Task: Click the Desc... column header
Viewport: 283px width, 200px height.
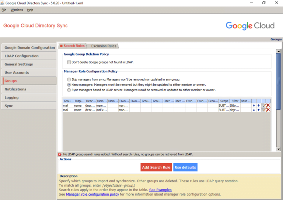Action: click(91, 101)
